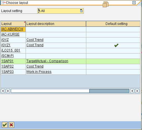Click into the Layout setting field showing All
The height and width of the screenshot is (130, 142).
[x=60, y=11]
